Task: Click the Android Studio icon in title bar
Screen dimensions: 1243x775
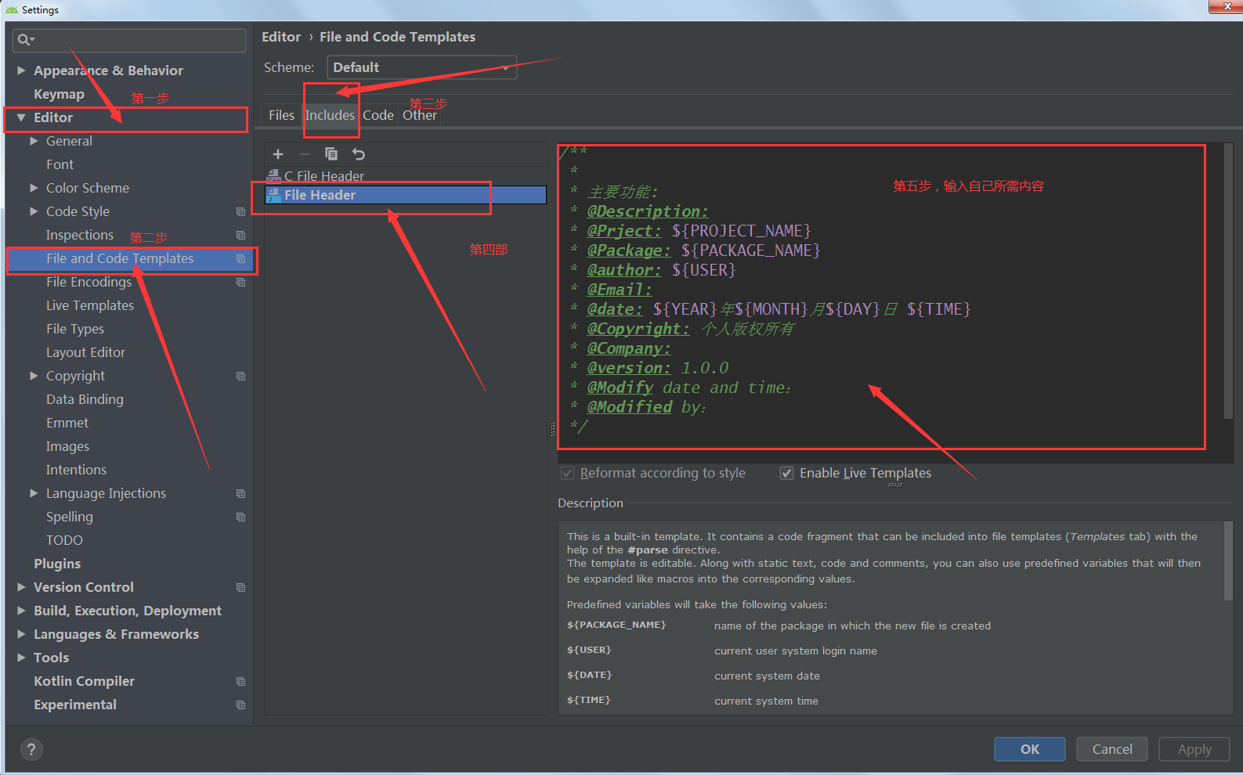Action: (12, 9)
